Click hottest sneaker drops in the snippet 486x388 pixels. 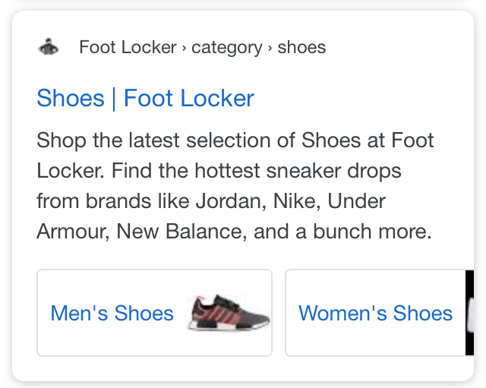click(298, 171)
